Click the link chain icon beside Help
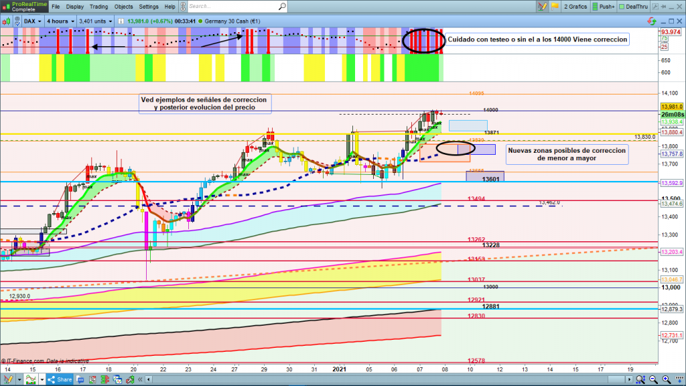 tap(182, 6)
